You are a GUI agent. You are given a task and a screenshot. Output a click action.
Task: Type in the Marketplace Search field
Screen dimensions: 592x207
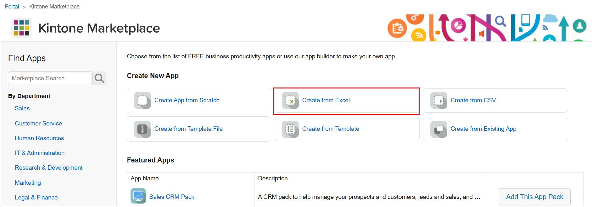(50, 78)
